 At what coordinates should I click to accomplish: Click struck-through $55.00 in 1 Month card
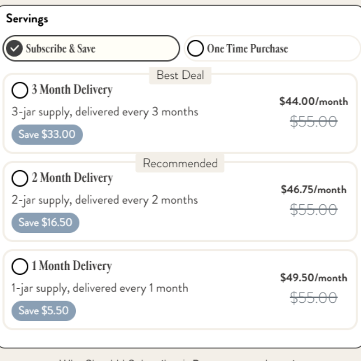coord(314,298)
